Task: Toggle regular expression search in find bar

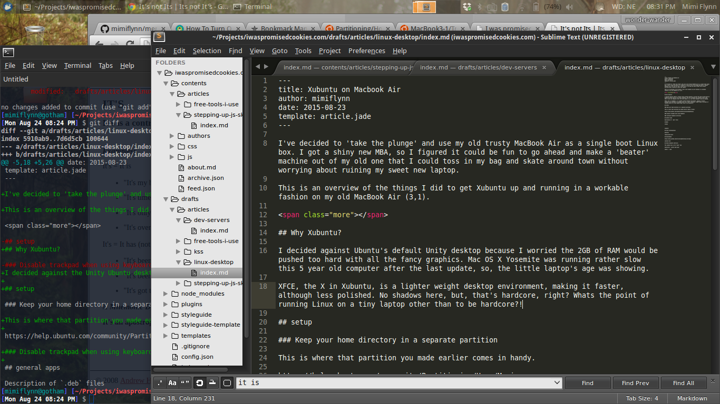Action: [159, 383]
